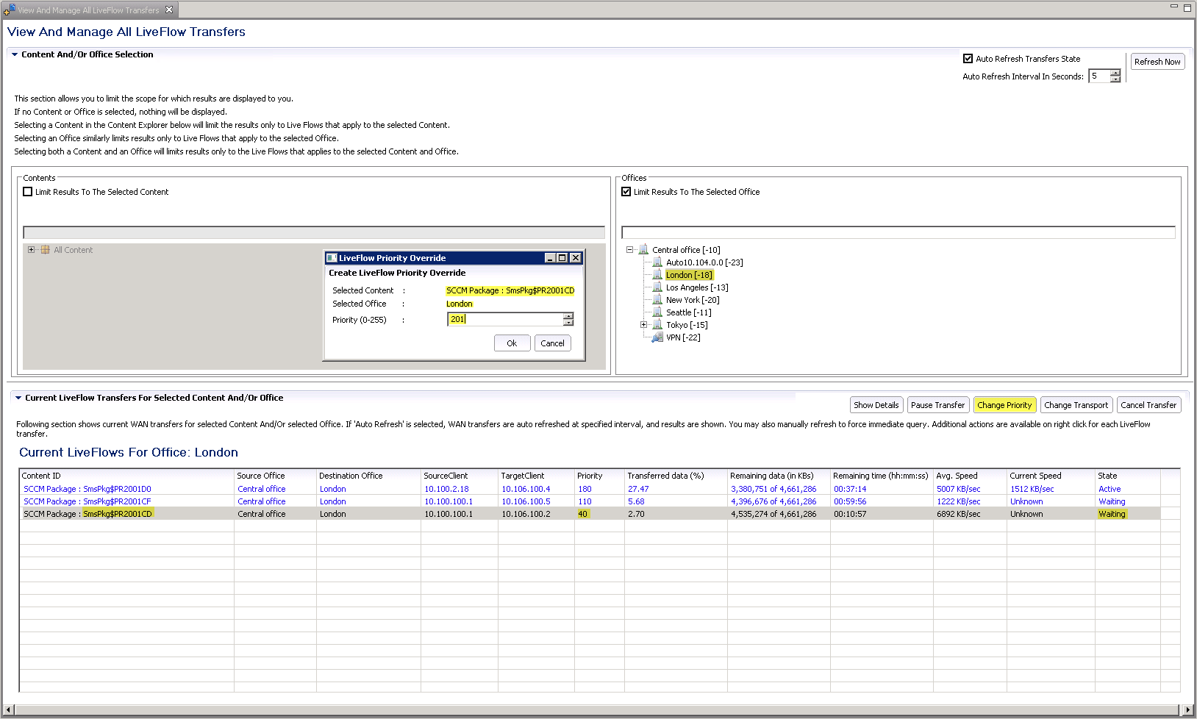Screen dimensions: 1197x719
Task: Click the Priority column header
Action: (599, 476)
